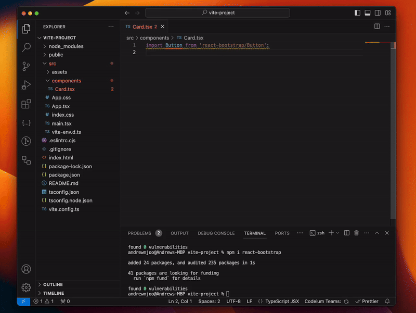
Task: Open Source Control view
Action: (26, 66)
